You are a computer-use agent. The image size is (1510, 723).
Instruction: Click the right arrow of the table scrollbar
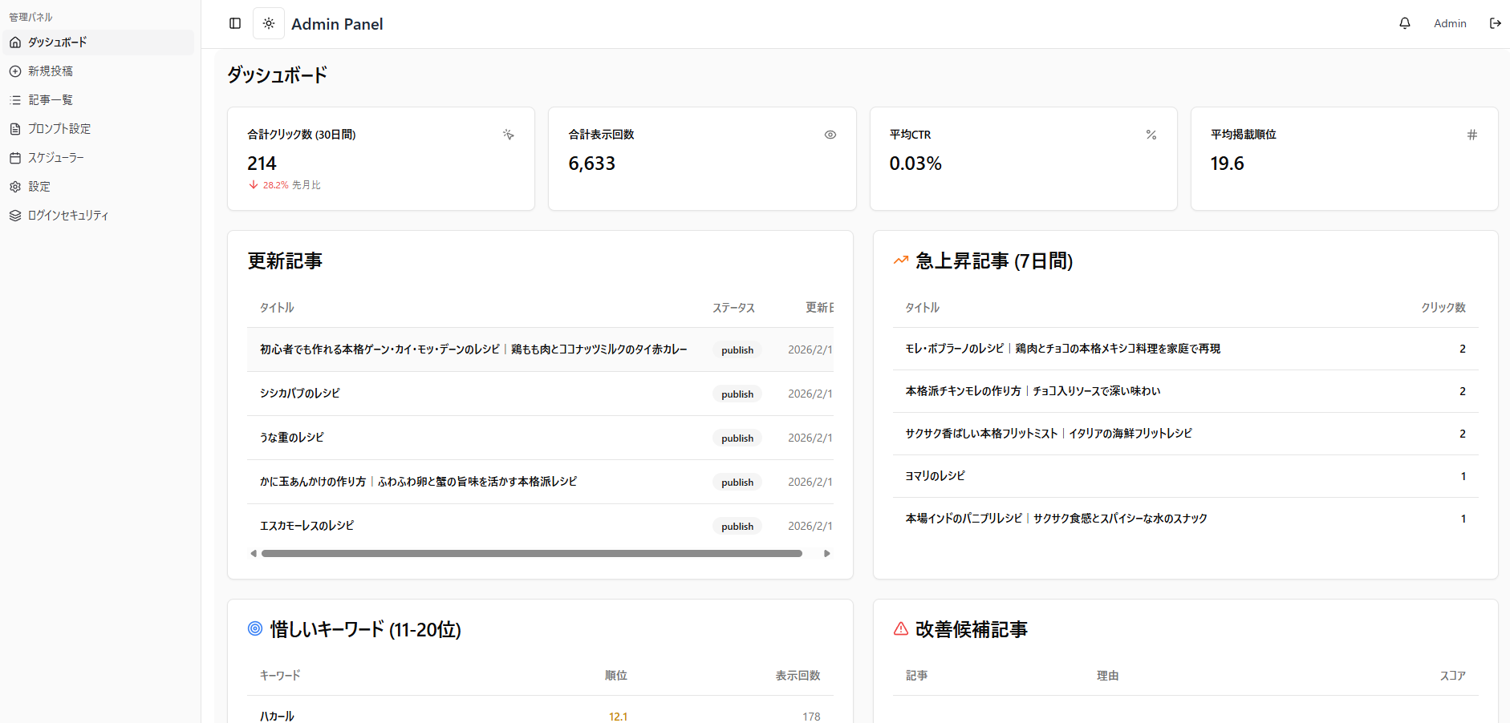click(827, 553)
